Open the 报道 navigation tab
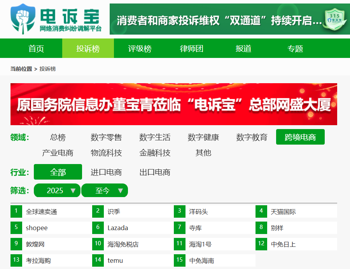Image resolution: width=350 pixels, height=269 pixels. (243, 49)
